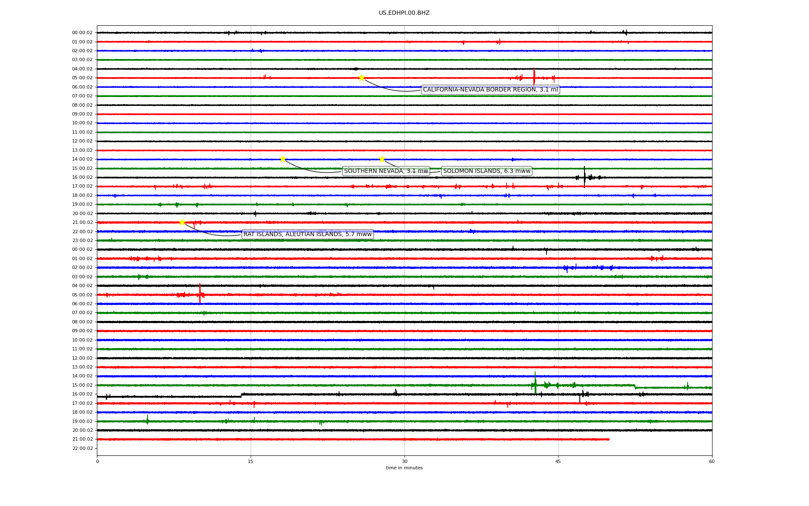This screenshot has height=506, width=809.
Task: Click the Rat Islands event star marker
Action: coord(182,222)
